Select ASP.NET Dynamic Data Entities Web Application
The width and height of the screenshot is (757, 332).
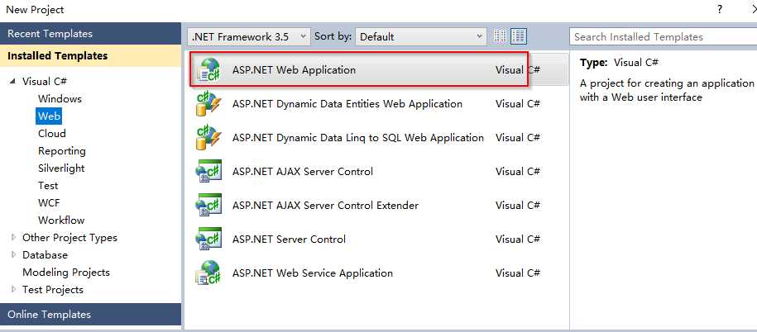pyautogui.click(x=347, y=103)
